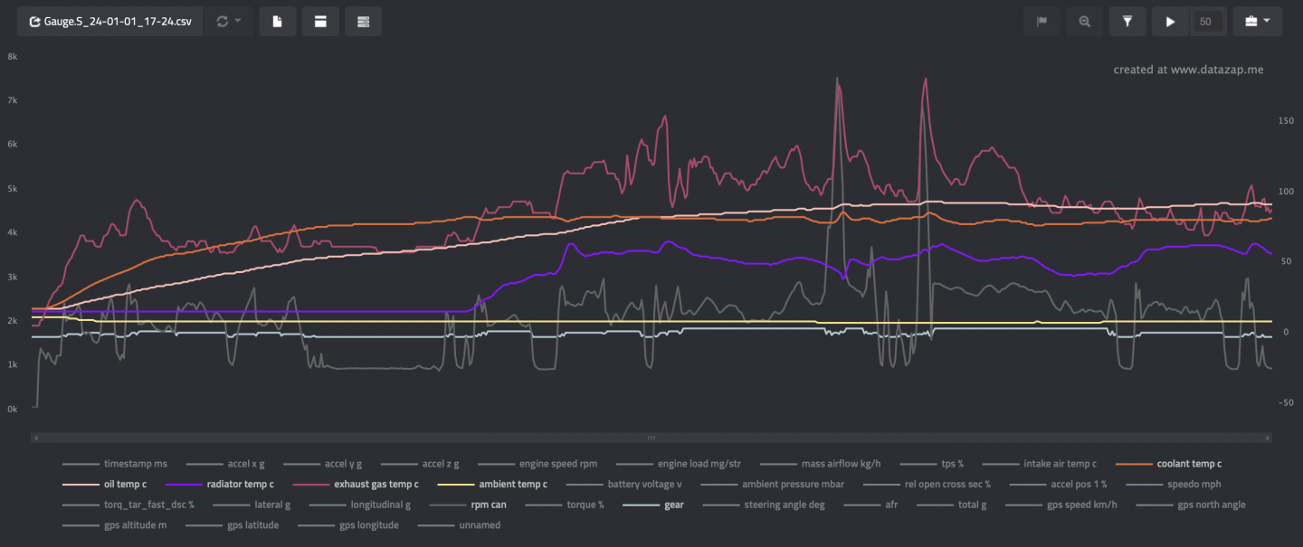The height and width of the screenshot is (547, 1303).
Task: Click the flag marker icon
Action: tap(1041, 22)
